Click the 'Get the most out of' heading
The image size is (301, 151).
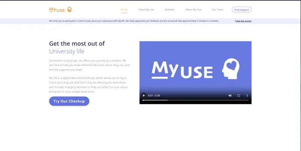pyautogui.click(x=77, y=44)
